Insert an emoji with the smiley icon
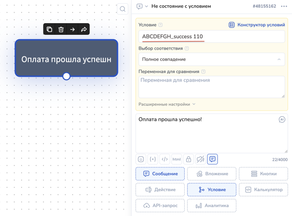The width and height of the screenshot is (292, 216). [141, 159]
